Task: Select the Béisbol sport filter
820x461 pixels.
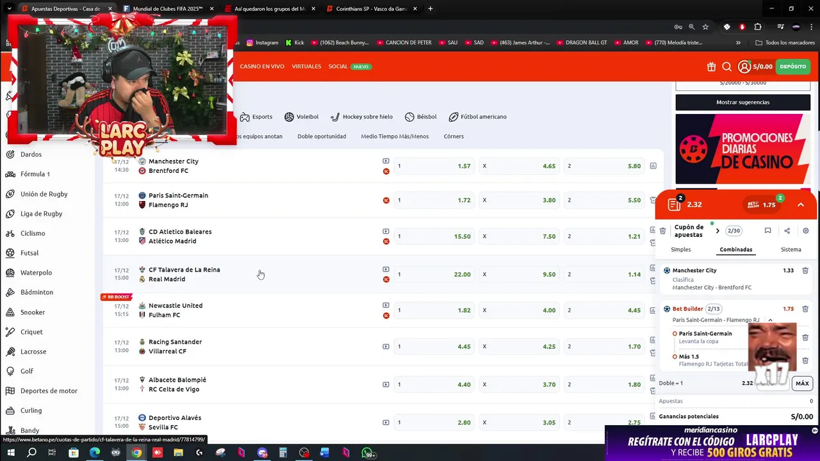Action: 420,117
